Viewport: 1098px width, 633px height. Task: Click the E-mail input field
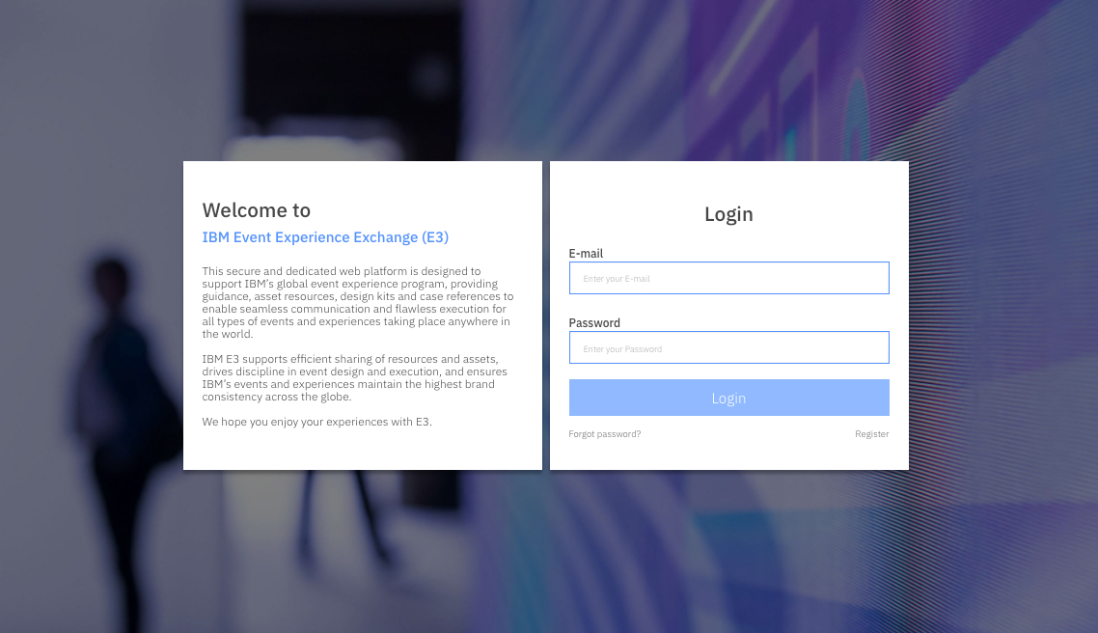pos(729,278)
